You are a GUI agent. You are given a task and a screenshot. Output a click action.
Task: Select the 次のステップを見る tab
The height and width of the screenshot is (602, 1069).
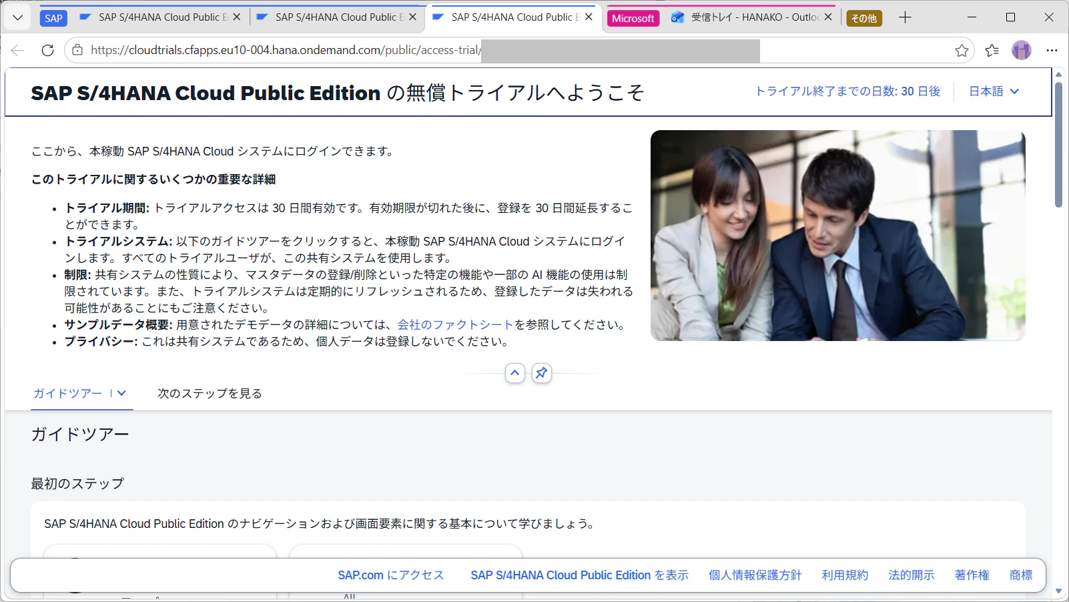pyautogui.click(x=210, y=394)
